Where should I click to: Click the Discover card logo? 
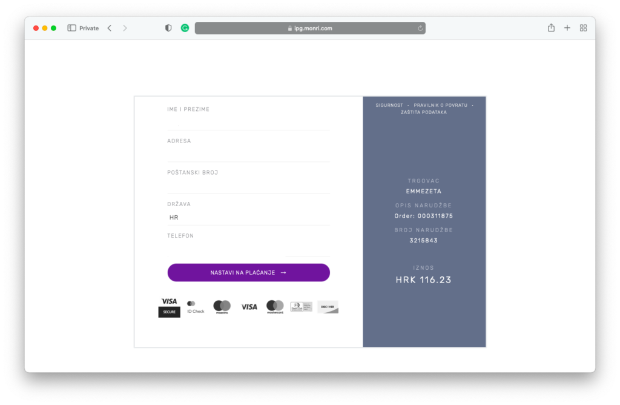pyautogui.click(x=328, y=307)
